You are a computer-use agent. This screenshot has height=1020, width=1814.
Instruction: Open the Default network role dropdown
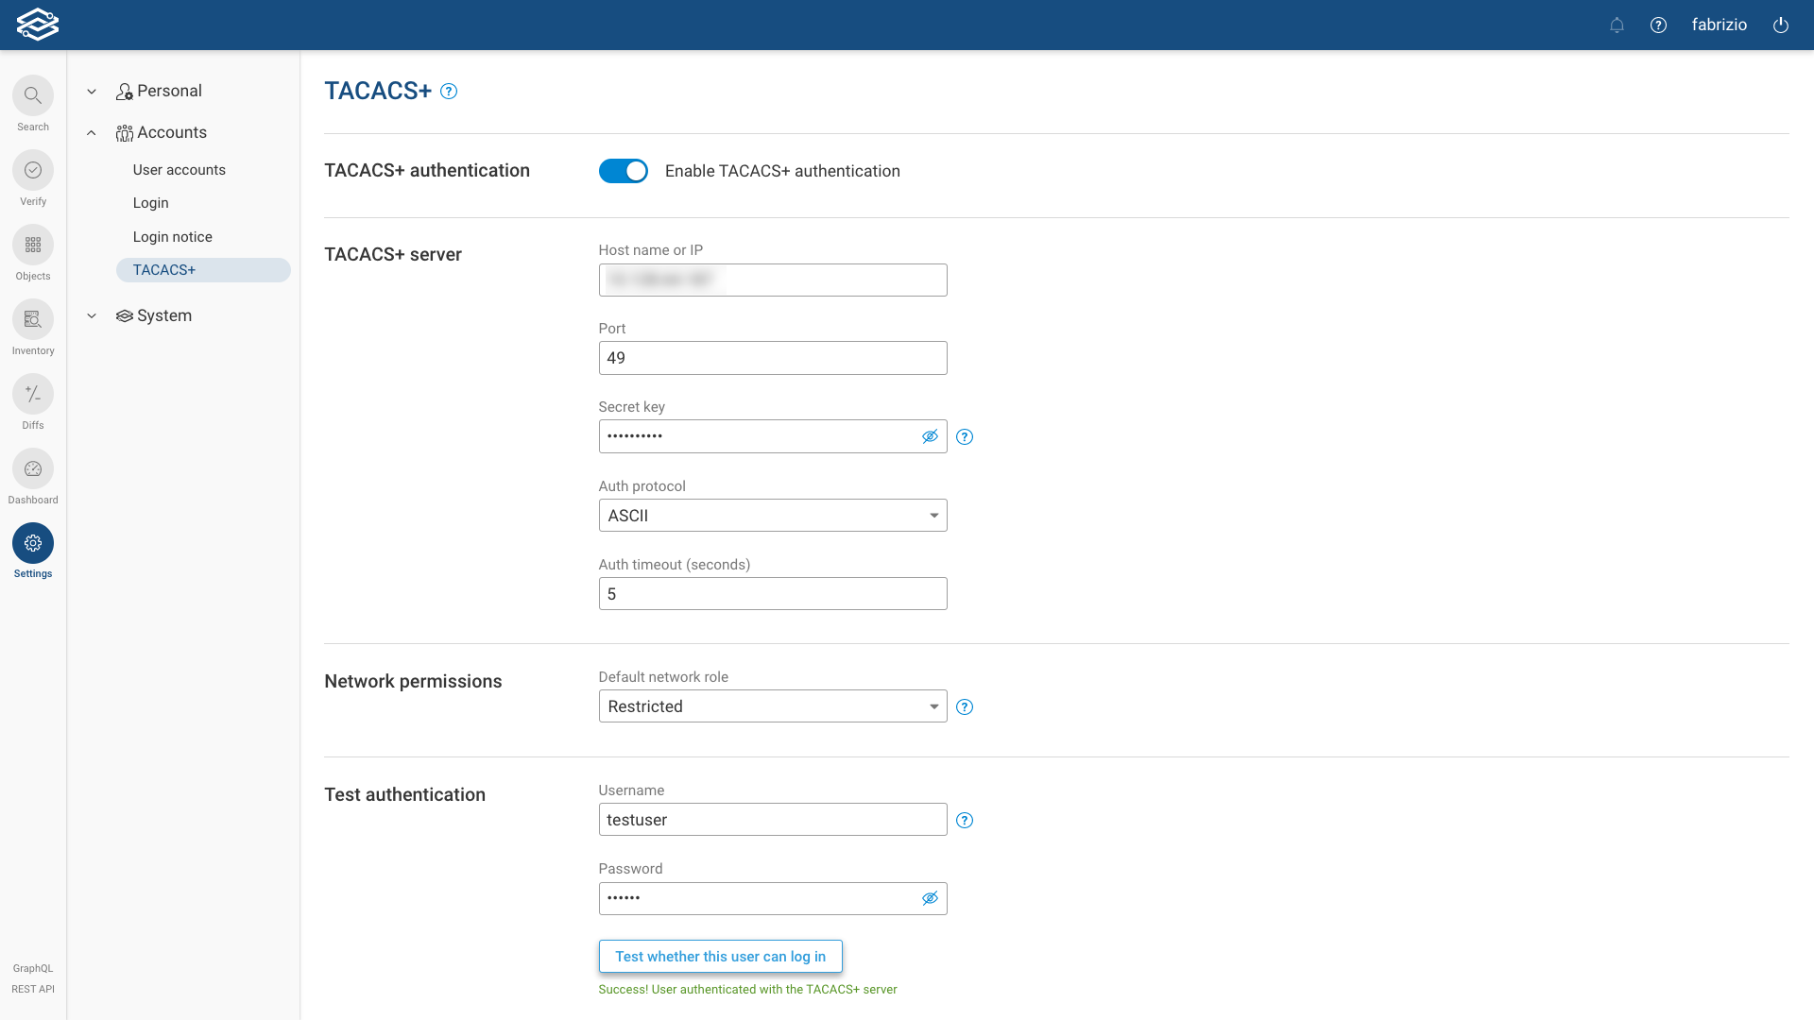click(772, 706)
